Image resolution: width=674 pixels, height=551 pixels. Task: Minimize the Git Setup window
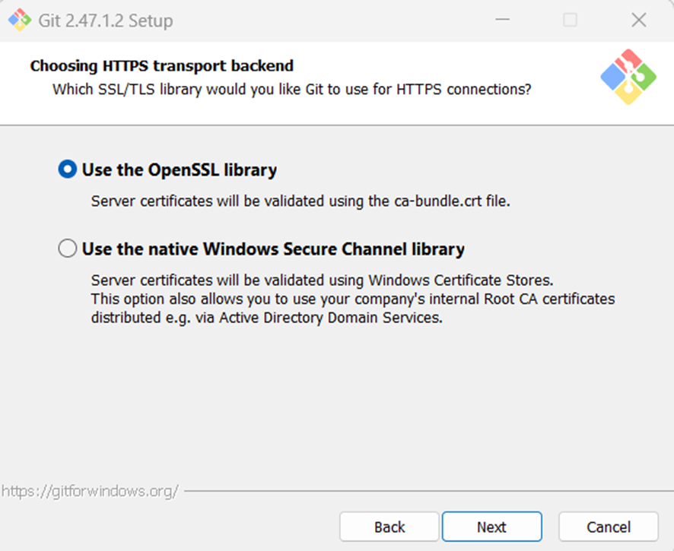[502, 21]
